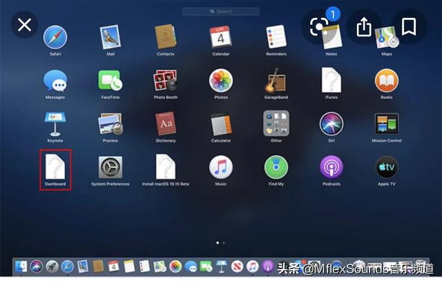The image size is (442, 283).
Task: Launch Reminders from the Launchpad grid
Action: click(276, 37)
